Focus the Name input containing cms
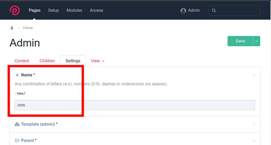 tap(135, 105)
